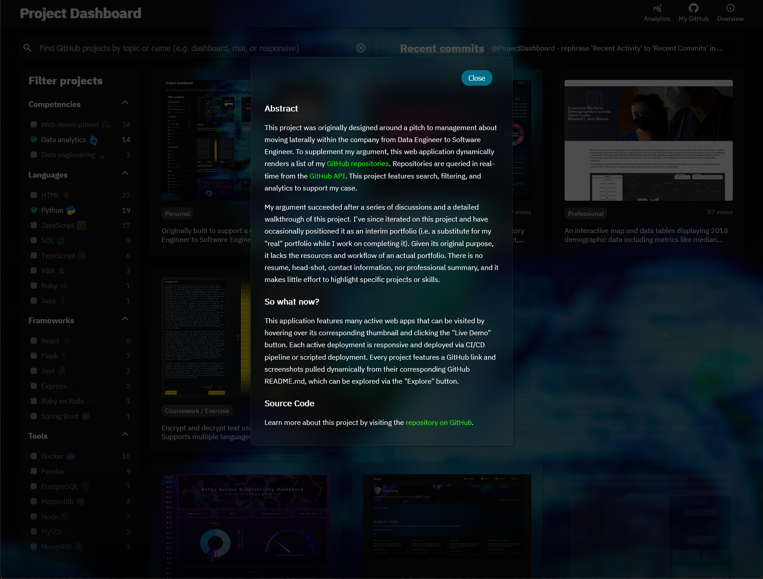Click the search magnifier icon

coord(28,48)
